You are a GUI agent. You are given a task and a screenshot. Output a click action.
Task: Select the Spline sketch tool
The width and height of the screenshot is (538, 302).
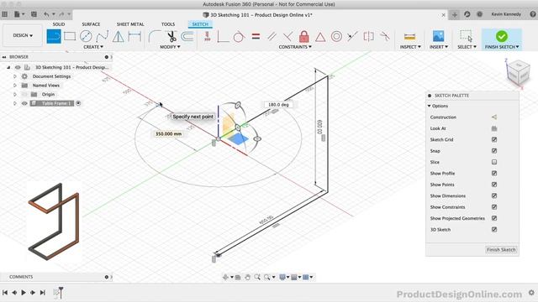[x=103, y=36]
